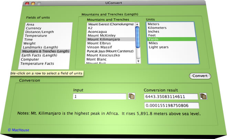Click the result field showing 6443.35083114611
This screenshot has height=139, width=227.
tap(171, 97)
